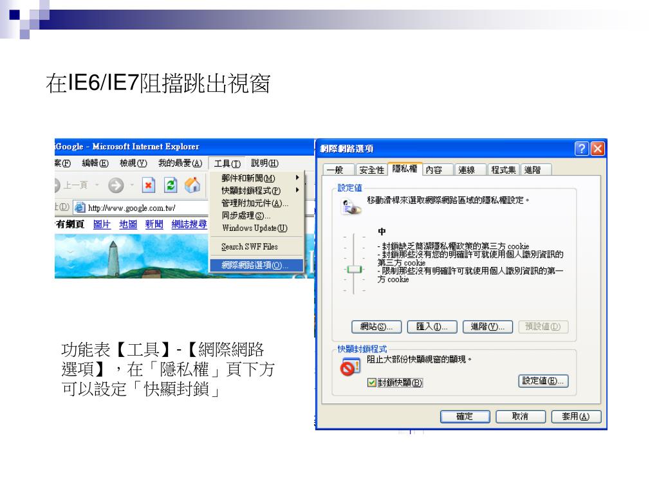Click the 套用(A) button
The width and height of the screenshot is (659, 494).
point(576,417)
